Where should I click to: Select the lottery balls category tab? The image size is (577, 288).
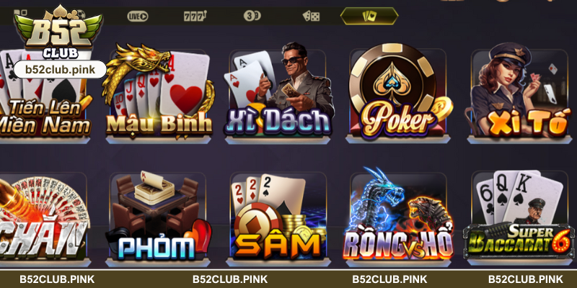point(252,16)
